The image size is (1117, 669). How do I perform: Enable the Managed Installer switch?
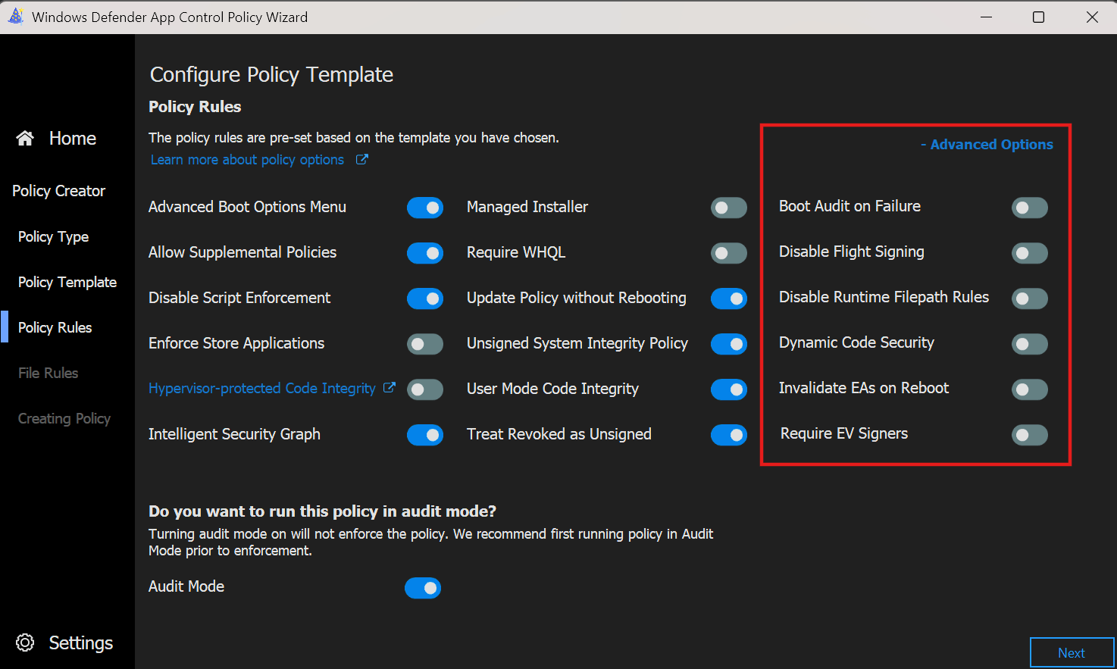pos(728,208)
